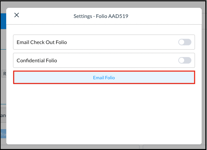
Task: Turn on emailing of the check out folio
Action: pyautogui.click(x=185, y=42)
